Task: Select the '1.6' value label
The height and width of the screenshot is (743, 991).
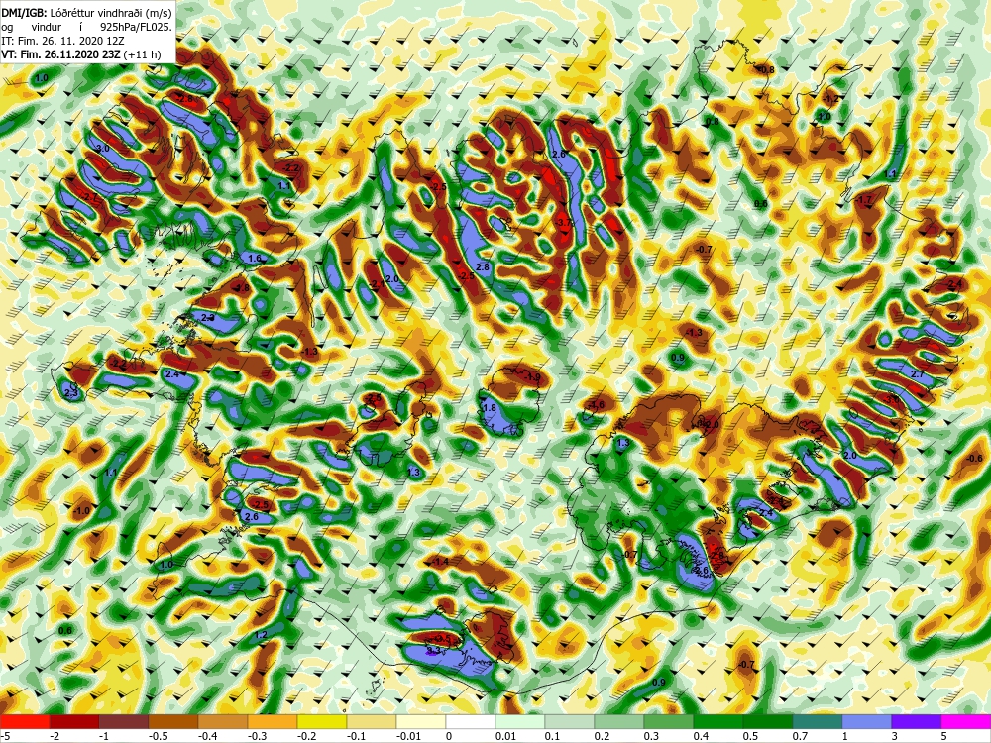Action: [x=254, y=259]
